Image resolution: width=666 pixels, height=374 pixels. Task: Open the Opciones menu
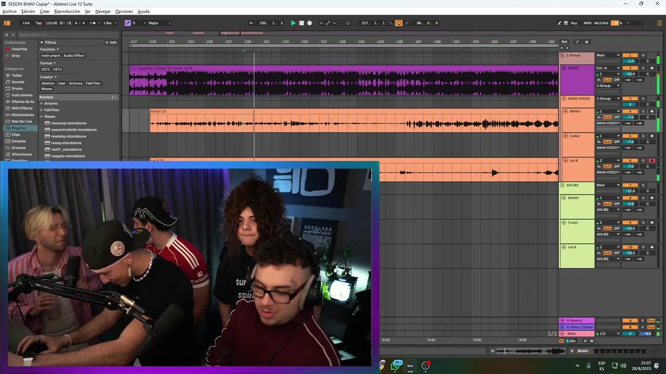click(124, 11)
